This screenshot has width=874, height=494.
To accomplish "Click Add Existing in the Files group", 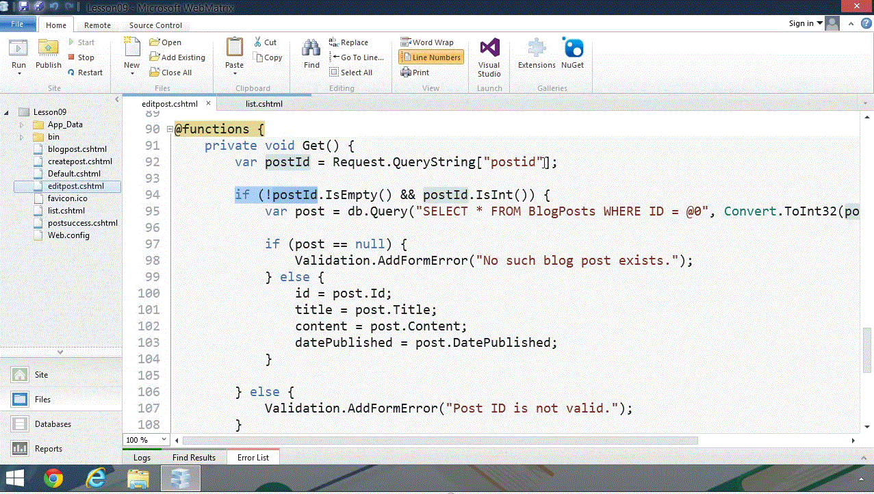I will pos(178,57).
